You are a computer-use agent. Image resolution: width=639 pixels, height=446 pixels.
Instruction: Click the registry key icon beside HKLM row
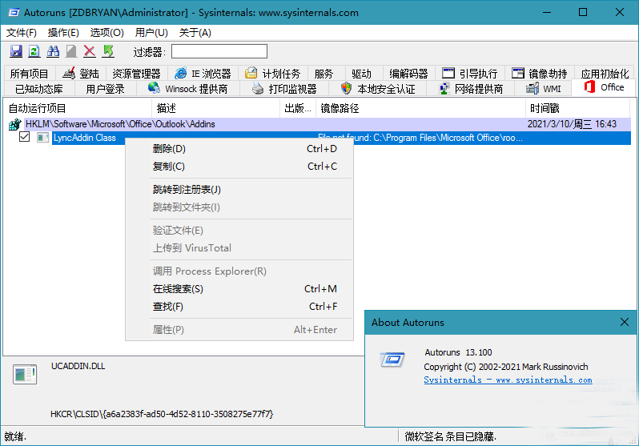tap(15, 124)
